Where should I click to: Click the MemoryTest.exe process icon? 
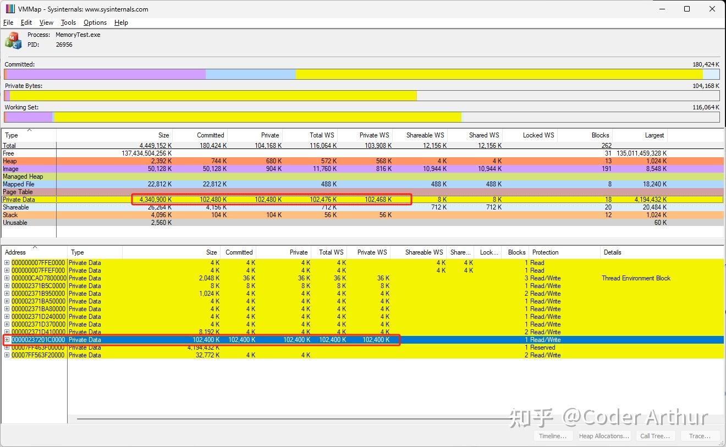click(12, 40)
